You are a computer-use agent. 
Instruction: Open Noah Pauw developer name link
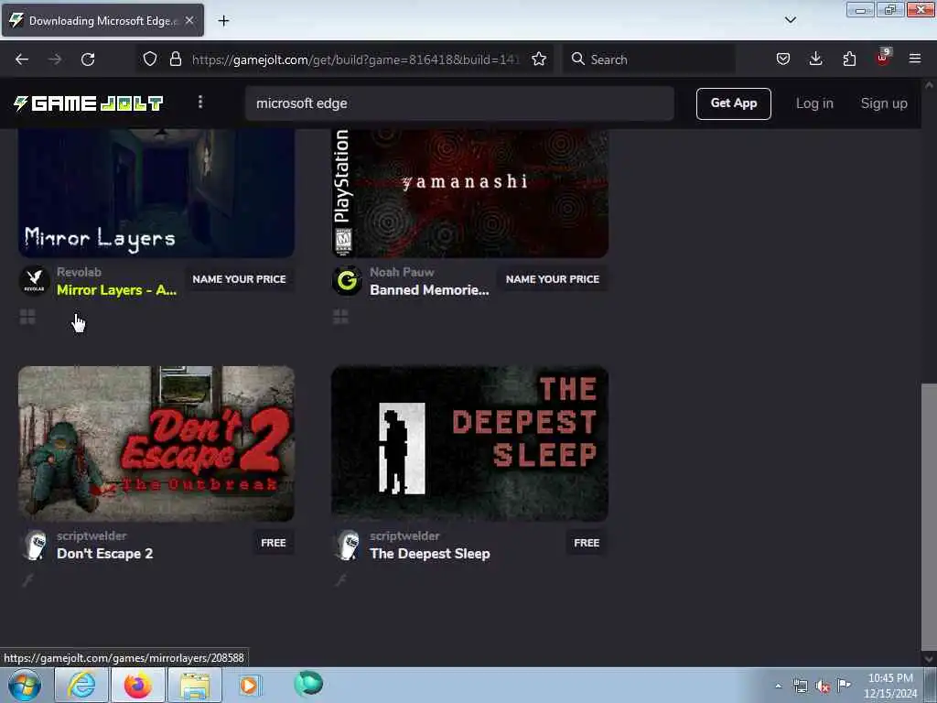point(402,272)
